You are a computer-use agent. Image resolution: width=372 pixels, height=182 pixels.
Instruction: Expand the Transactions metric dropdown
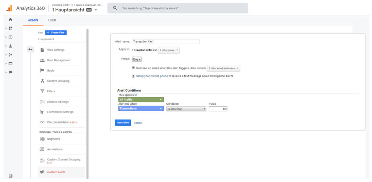pos(141,108)
